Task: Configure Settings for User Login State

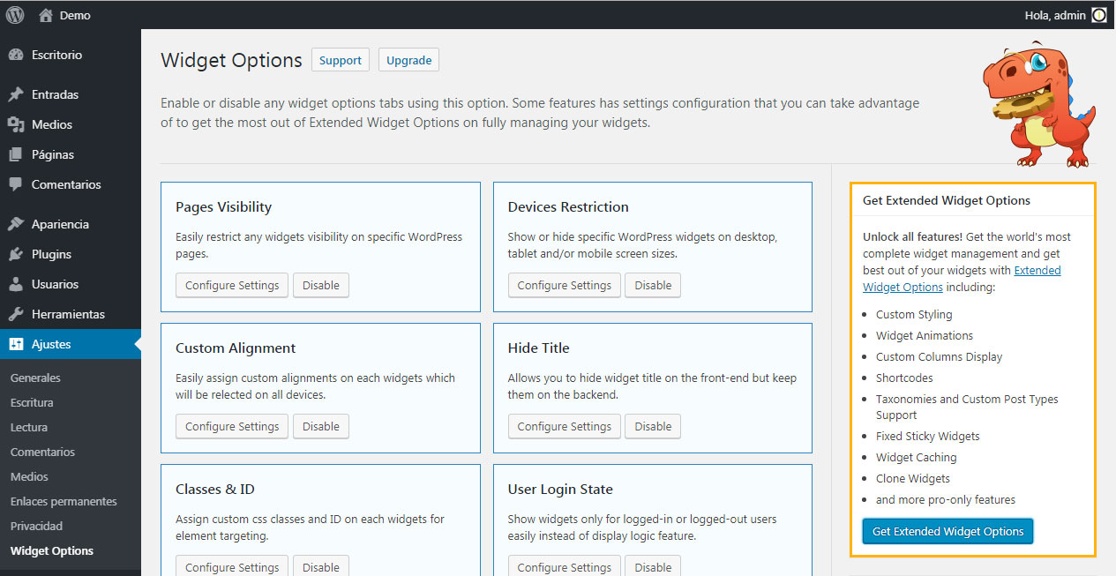Action: click(x=565, y=565)
